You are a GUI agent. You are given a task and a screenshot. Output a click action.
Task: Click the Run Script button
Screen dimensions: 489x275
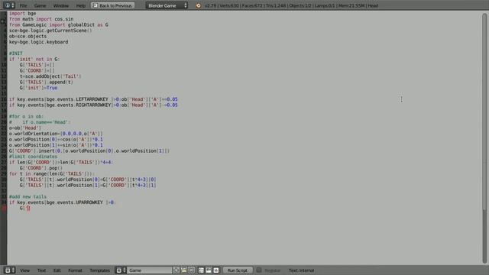tap(238, 270)
